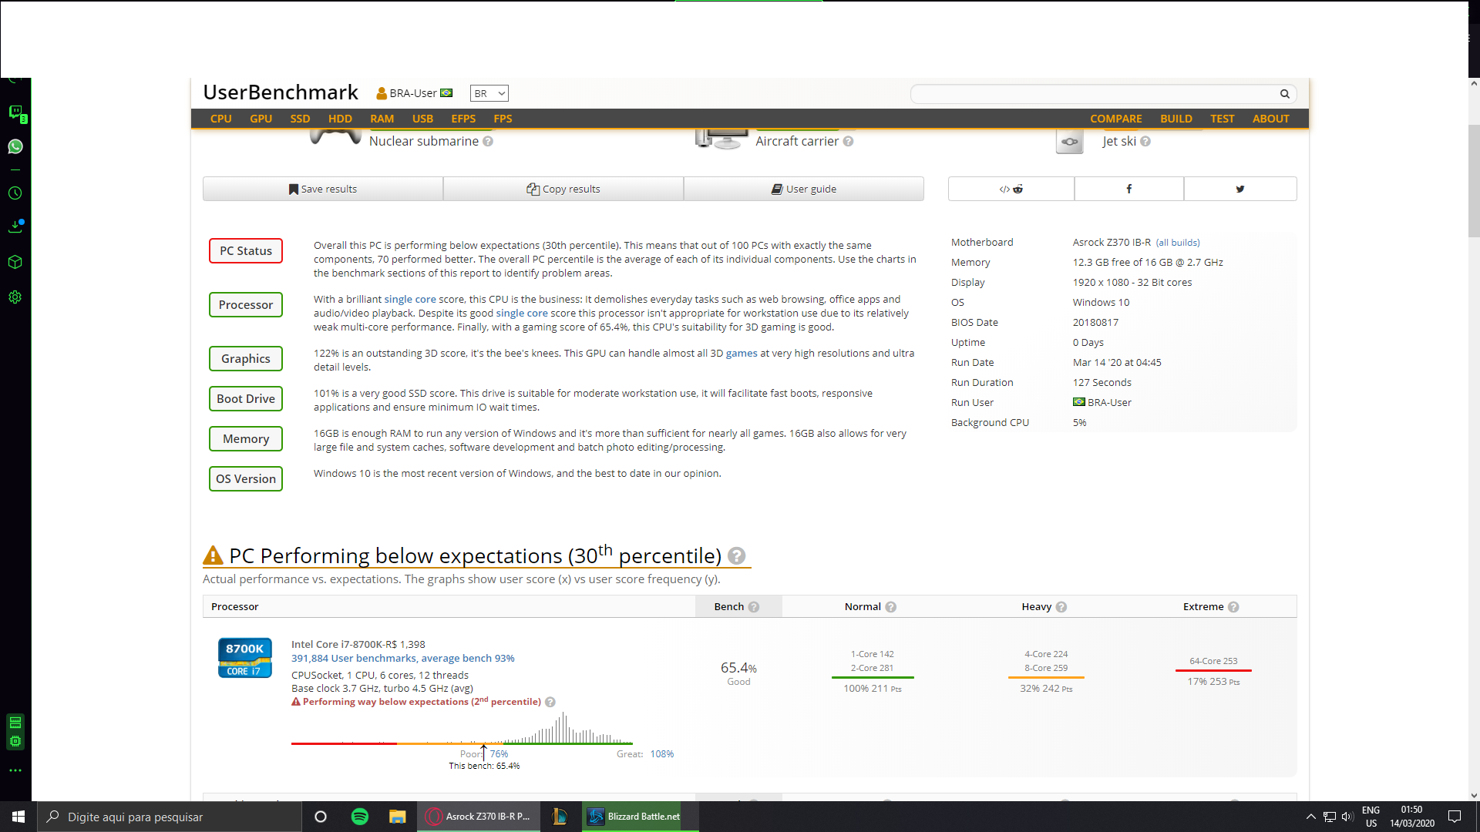This screenshot has height=832, width=1480.
Task: Open the User guide button
Action: click(x=804, y=189)
